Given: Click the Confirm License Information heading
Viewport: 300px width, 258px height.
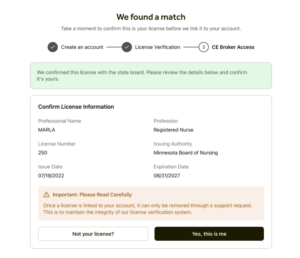Looking at the screenshot, I should tap(76, 107).
